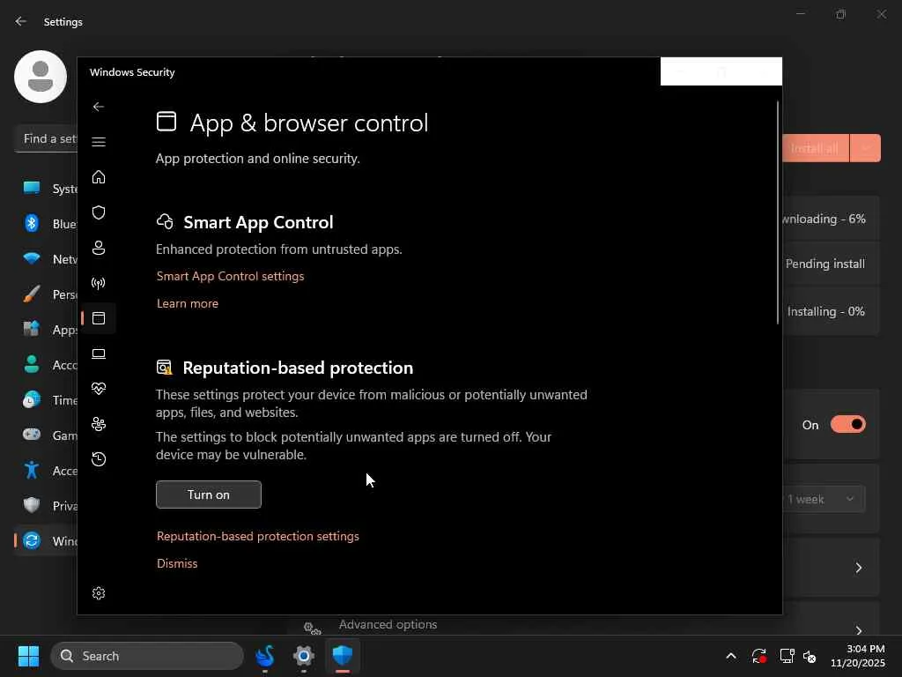The width and height of the screenshot is (902, 677).
Task: Select System in Settings sidebar
Action: tap(46, 189)
